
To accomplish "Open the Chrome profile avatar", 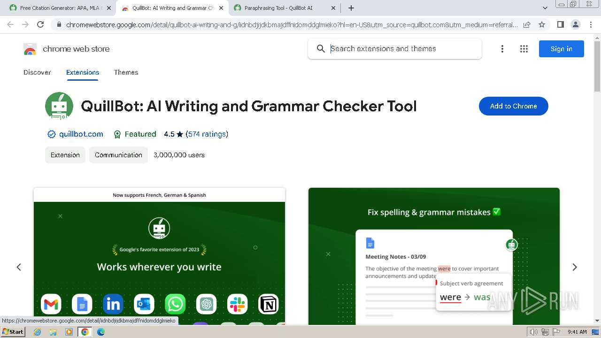I will [575, 24].
